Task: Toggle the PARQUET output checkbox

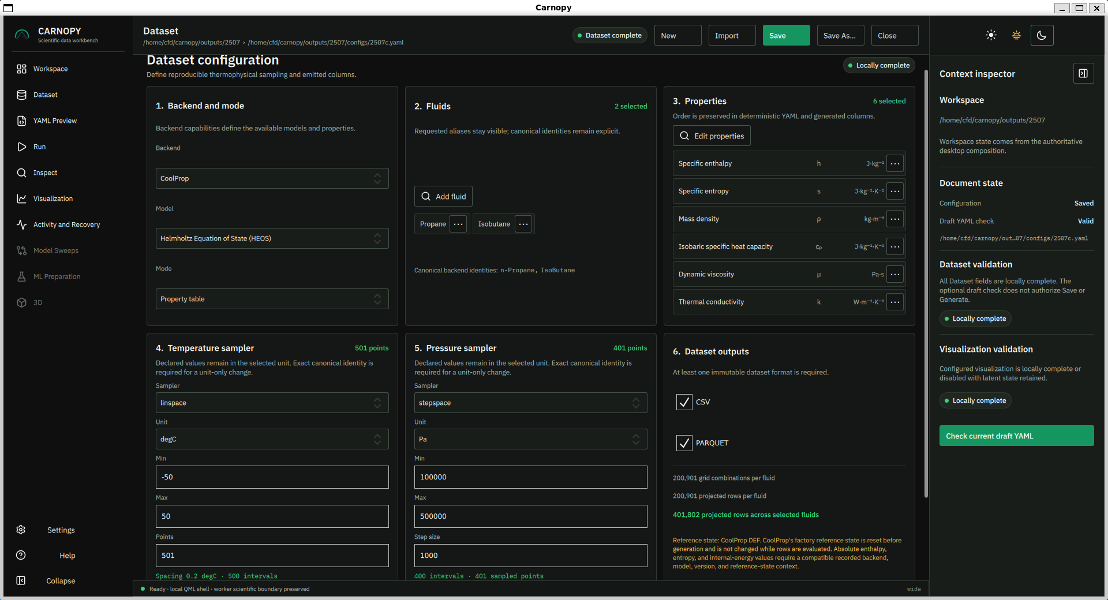Action: [x=684, y=443]
